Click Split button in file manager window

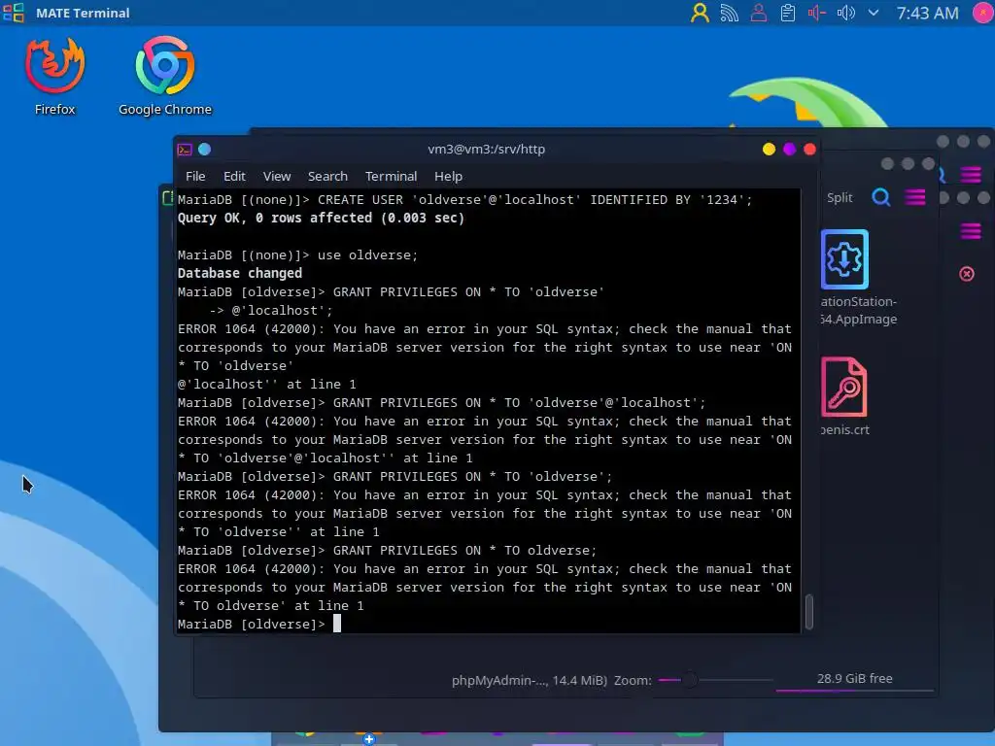coord(840,198)
